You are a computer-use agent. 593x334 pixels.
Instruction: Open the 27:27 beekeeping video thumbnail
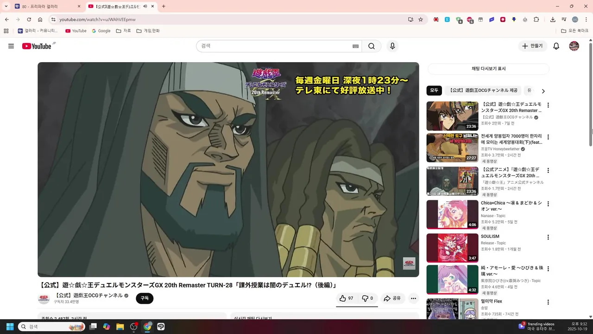(x=452, y=148)
